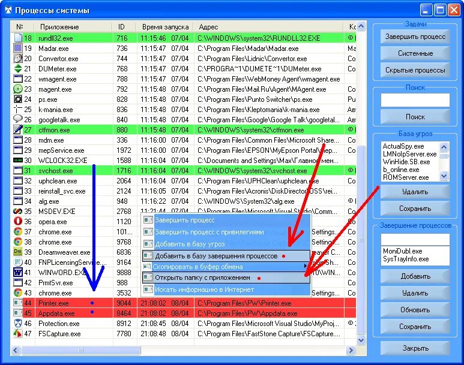
Task: Click the 'Закрыть' button
Action: point(415,348)
